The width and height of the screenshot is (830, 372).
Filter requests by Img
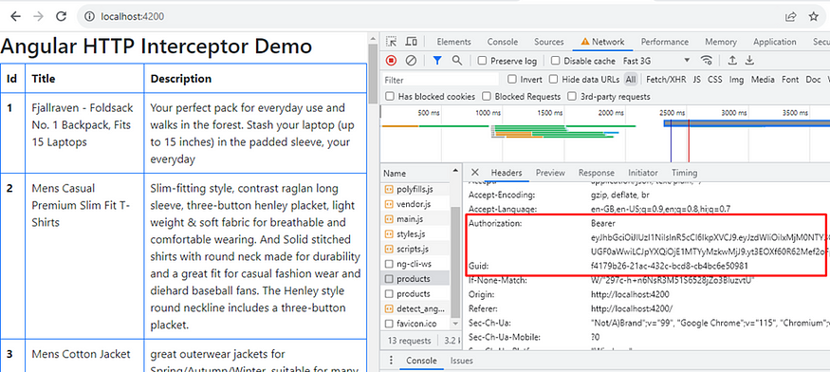pyautogui.click(x=736, y=80)
